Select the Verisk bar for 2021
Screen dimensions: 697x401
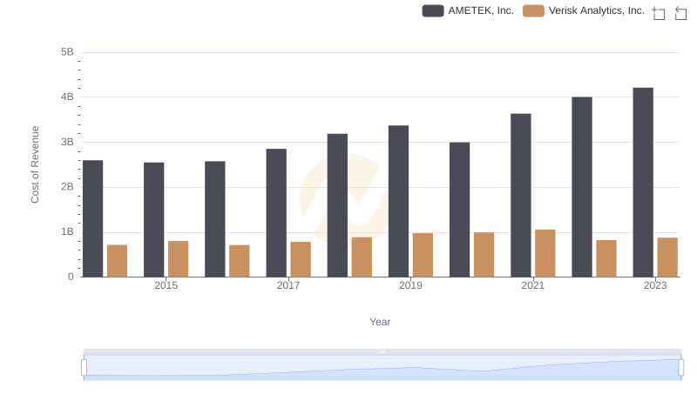pyautogui.click(x=545, y=253)
